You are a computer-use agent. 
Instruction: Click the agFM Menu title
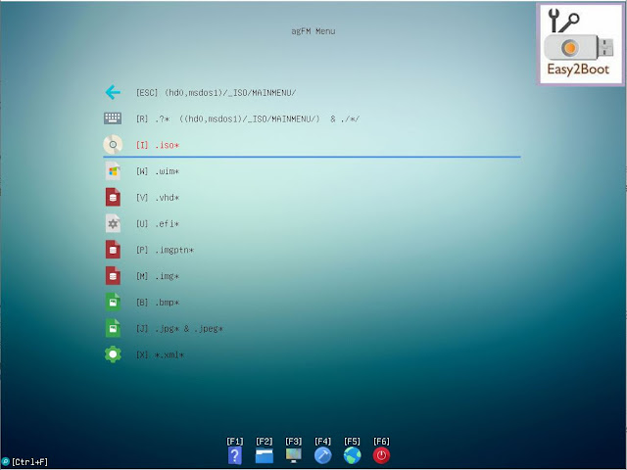click(313, 31)
